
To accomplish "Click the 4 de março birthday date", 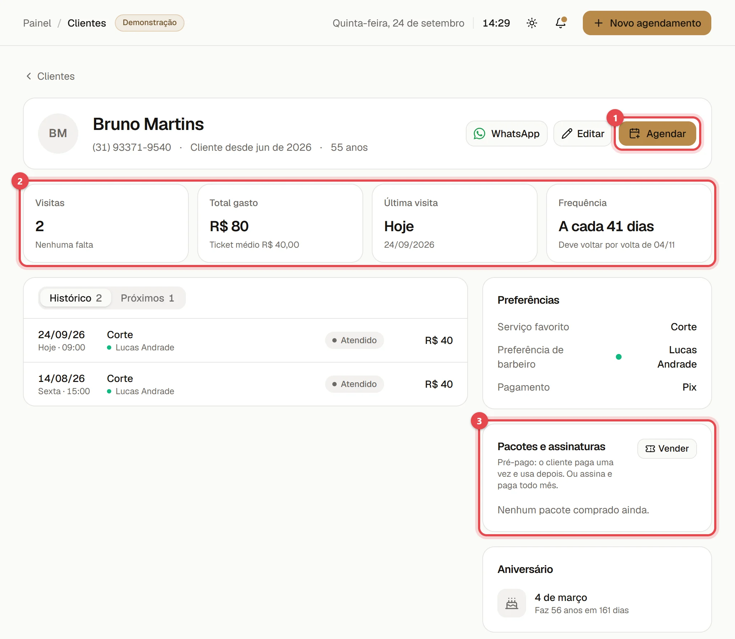I will coord(561,597).
